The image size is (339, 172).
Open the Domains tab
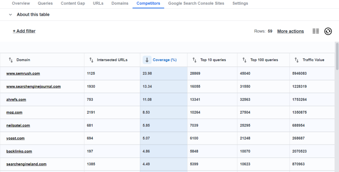[x=120, y=3]
